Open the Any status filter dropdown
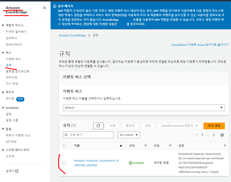 [x=129, y=135]
